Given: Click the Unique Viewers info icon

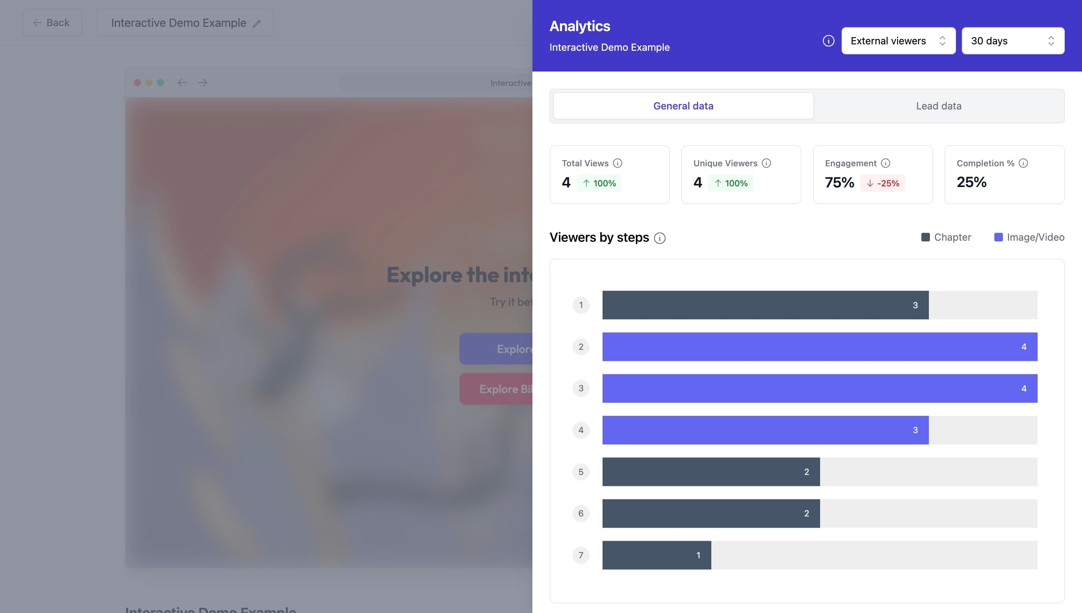Looking at the screenshot, I should 766,163.
